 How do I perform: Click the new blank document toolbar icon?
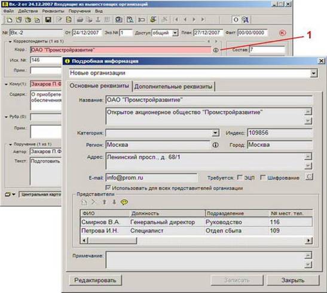pos(10,20)
